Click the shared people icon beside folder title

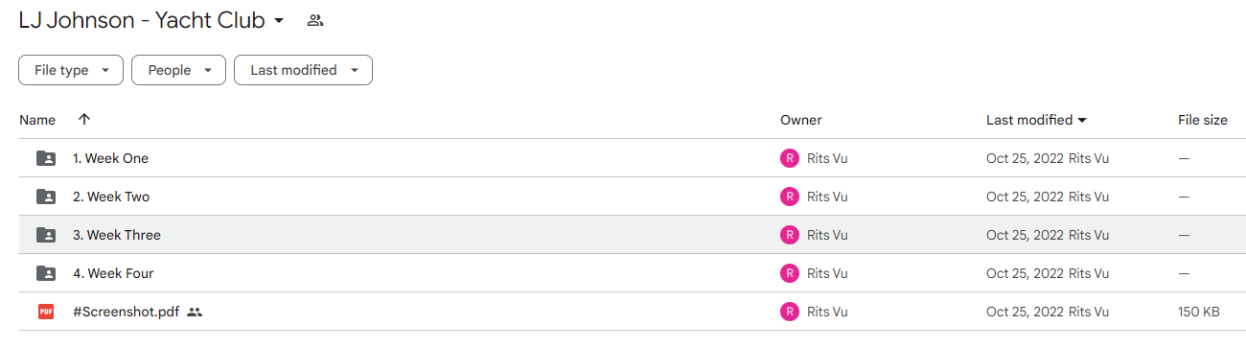click(x=314, y=20)
